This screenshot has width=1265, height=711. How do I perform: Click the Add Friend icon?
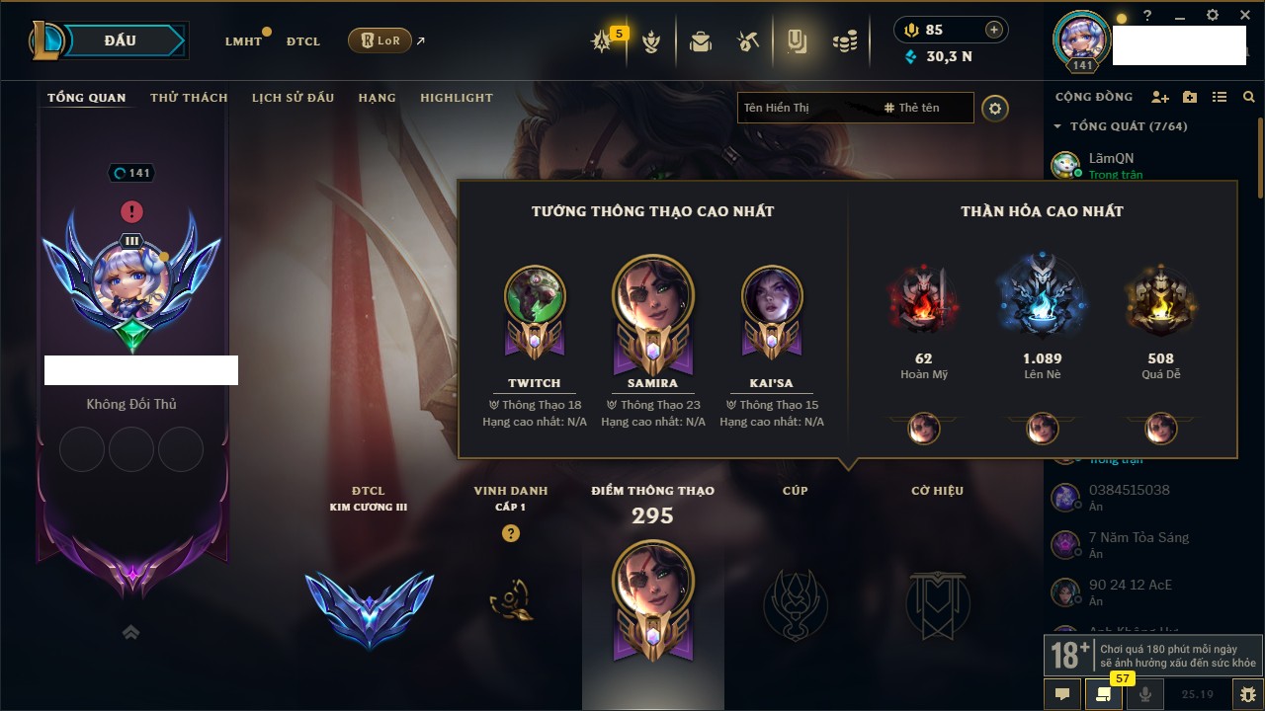point(1160,97)
